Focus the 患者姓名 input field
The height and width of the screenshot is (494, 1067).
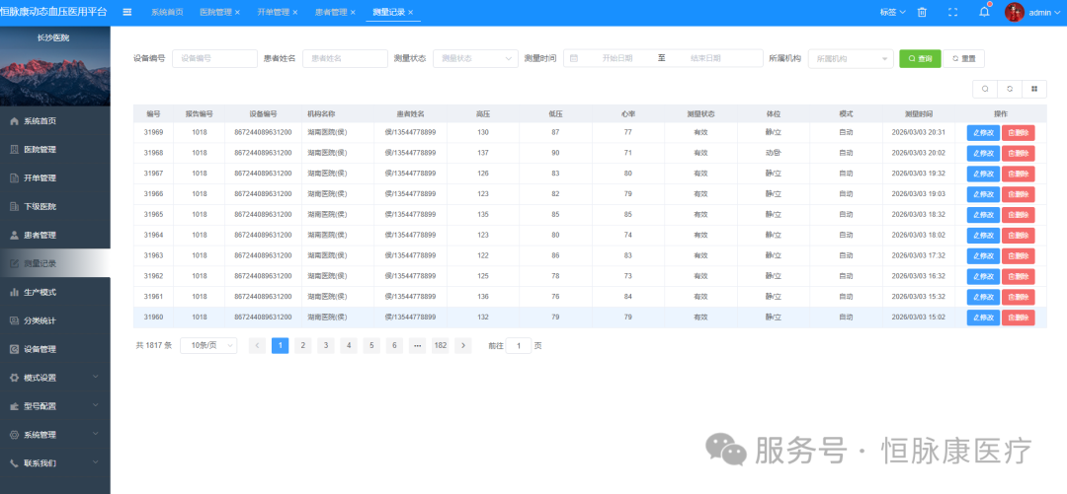tap(345, 58)
